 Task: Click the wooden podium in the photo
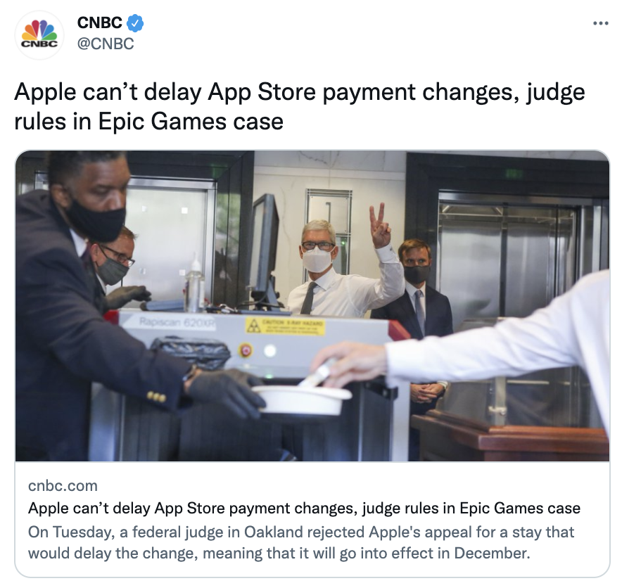coord(509,436)
